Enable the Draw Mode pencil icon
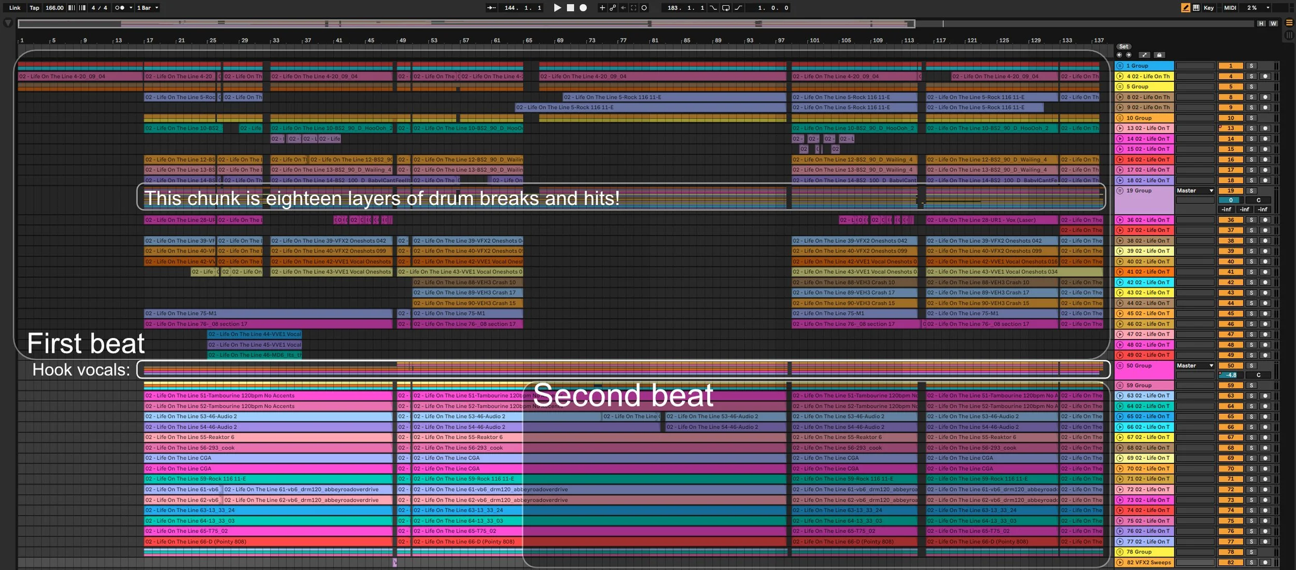The width and height of the screenshot is (1296, 570). 1185,8
